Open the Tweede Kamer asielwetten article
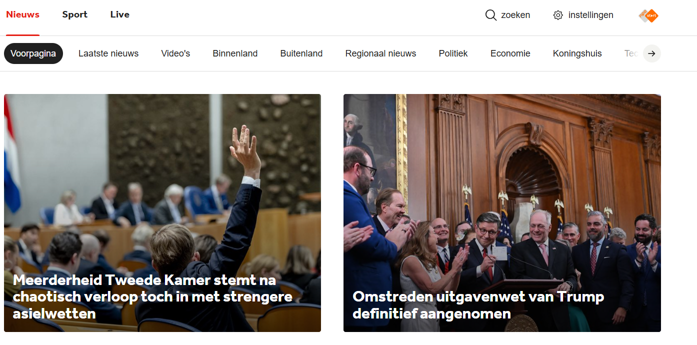697x345 pixels. [162, 213]
